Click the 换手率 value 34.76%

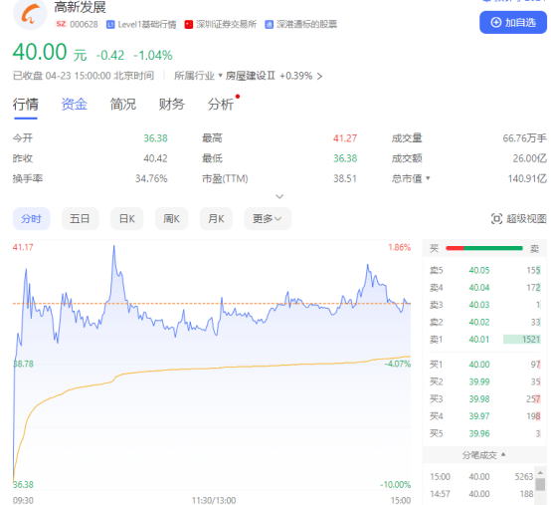coord(151,178)
